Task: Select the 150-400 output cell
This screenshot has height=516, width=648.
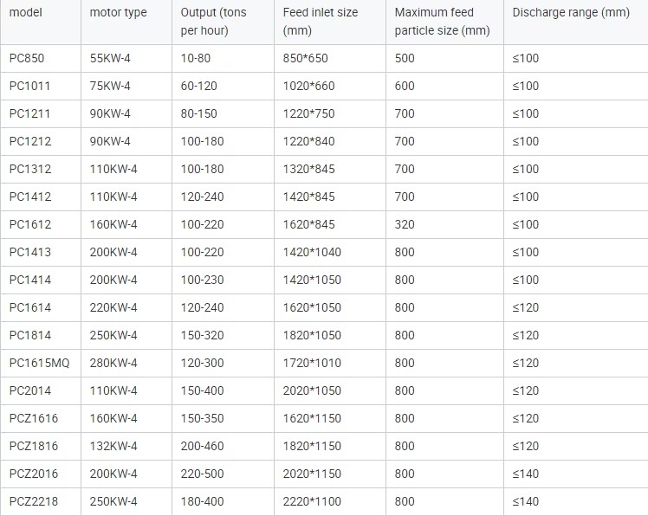Action: coord(202,390)
